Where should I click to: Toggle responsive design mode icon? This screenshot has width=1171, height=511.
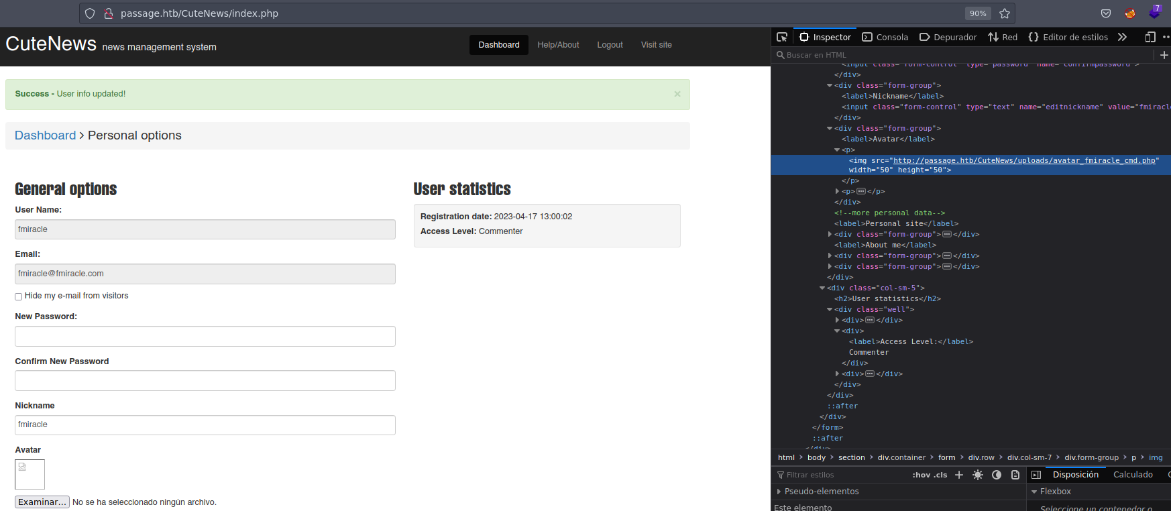click(x=1150, y=37)
